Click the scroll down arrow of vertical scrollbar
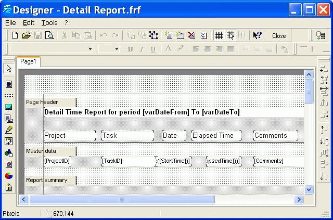 click(309, 189)
